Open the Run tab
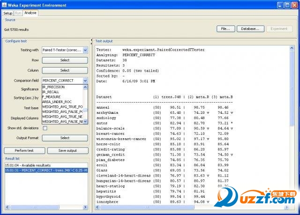300x215 pixels. pyautogui.click(x=18, y=13)
